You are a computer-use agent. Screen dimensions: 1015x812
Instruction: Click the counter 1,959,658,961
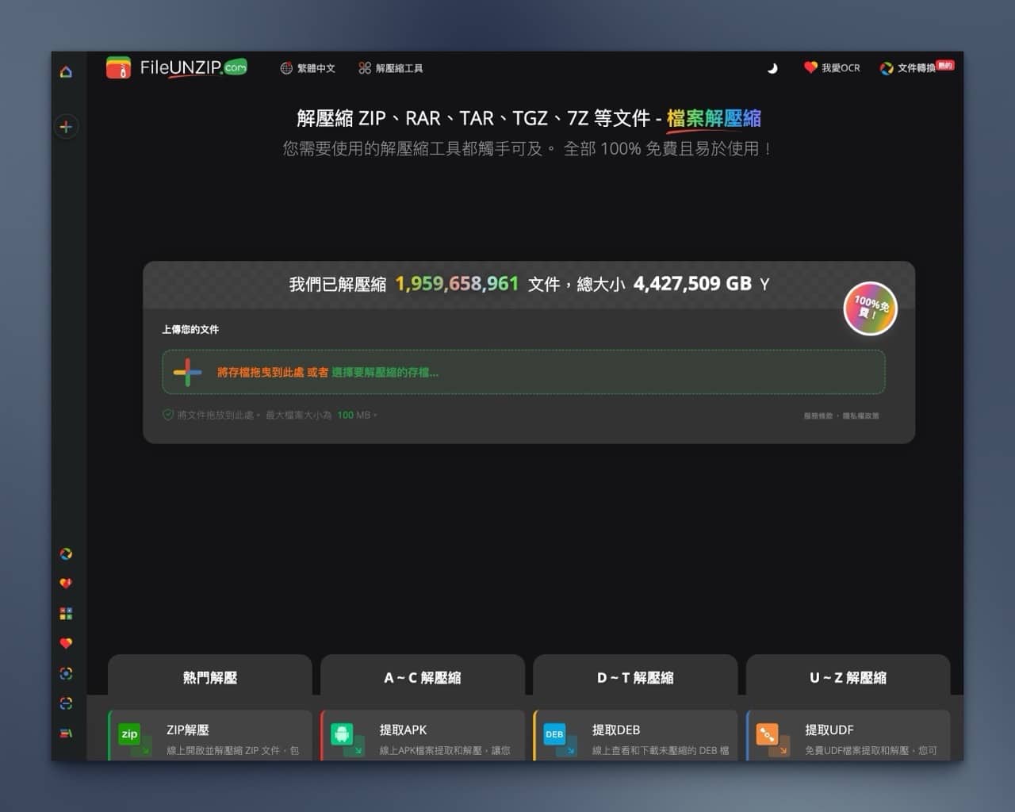coord(457,284)
